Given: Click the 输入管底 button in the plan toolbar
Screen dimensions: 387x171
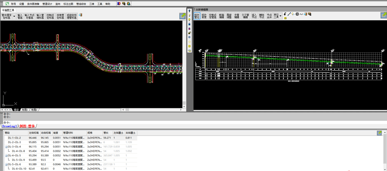Looking at the screenshot, I should coord(20,16).
